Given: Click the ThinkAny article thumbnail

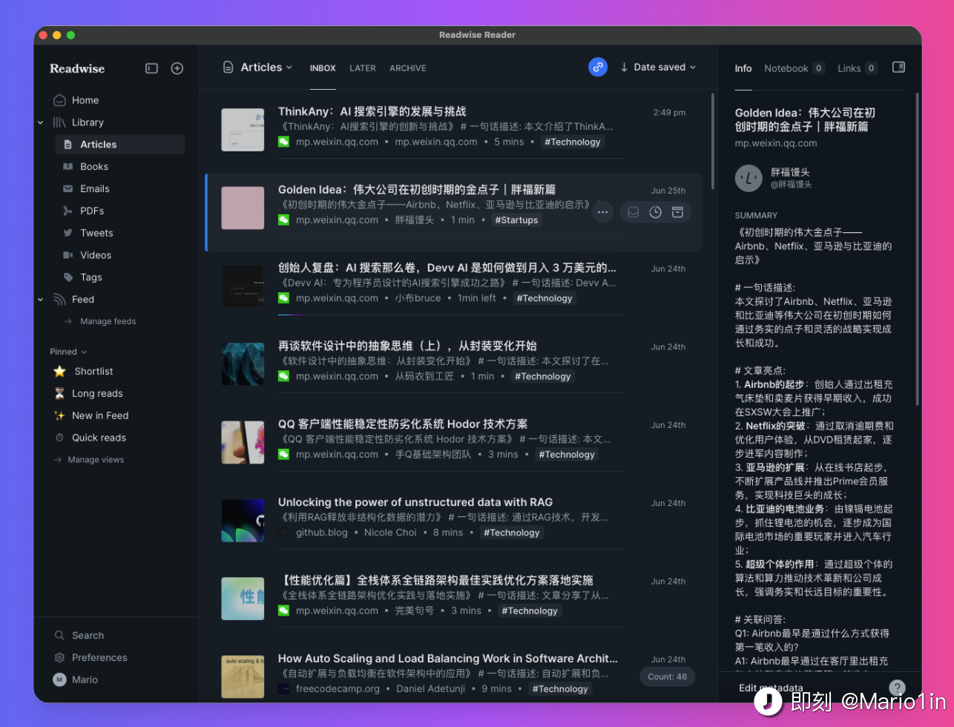Looking at the screenshot, I should point(243,130).
